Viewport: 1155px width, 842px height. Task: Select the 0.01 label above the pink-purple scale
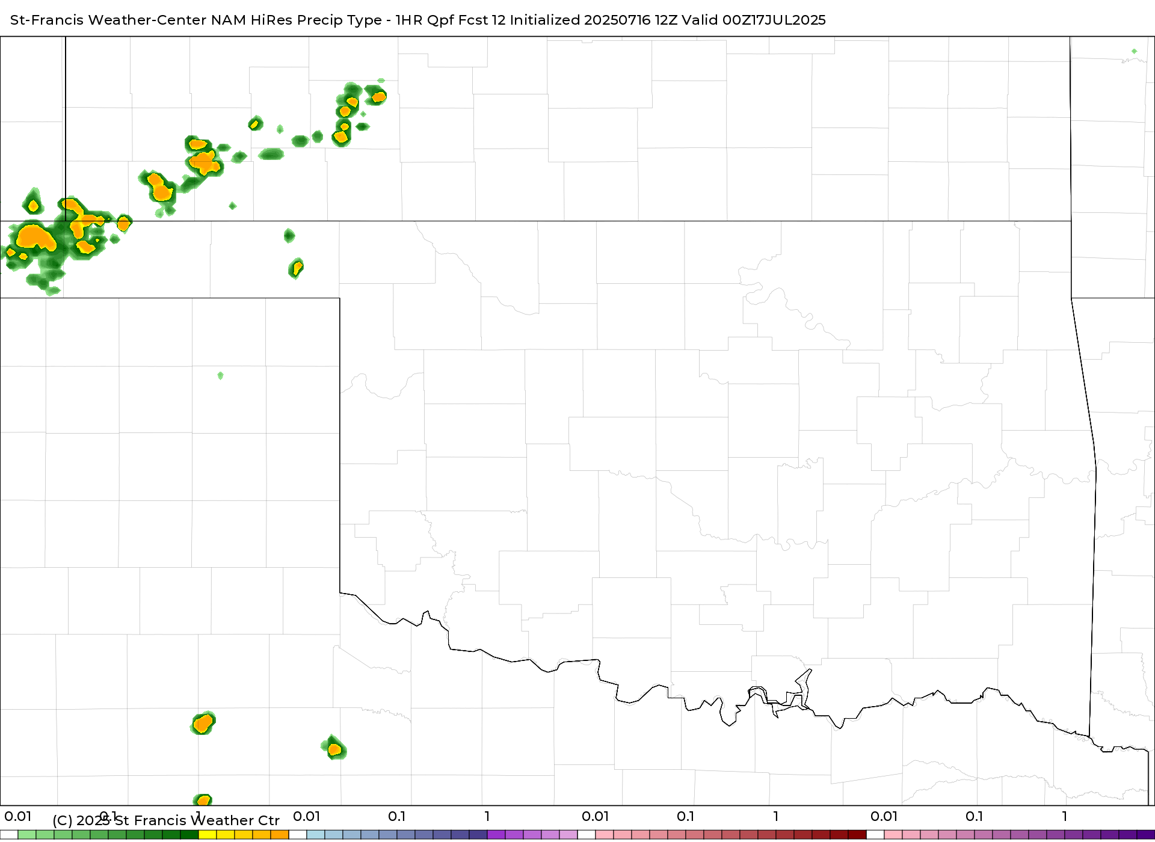[884, 816]
